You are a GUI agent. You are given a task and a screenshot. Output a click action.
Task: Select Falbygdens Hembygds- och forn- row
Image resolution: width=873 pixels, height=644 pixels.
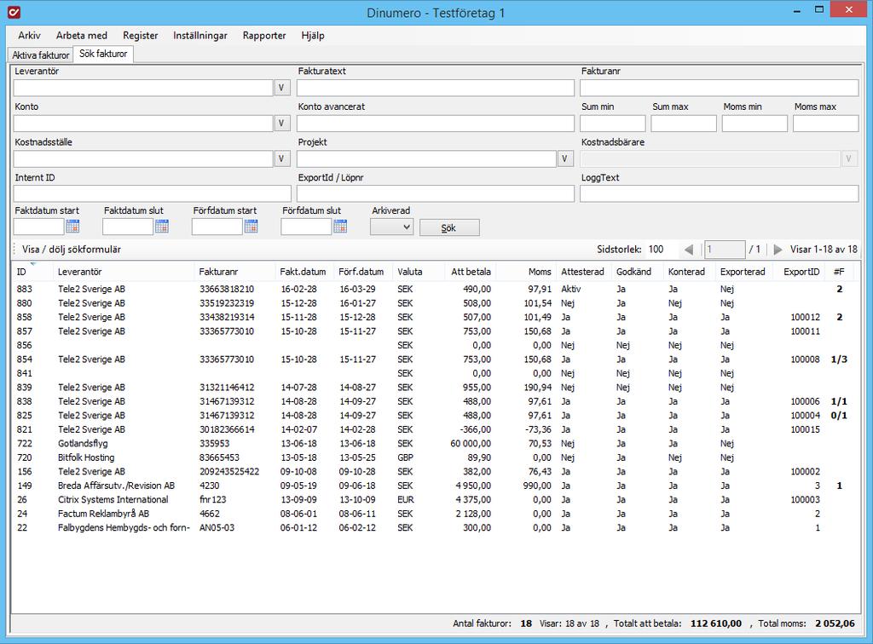point(436,527)
